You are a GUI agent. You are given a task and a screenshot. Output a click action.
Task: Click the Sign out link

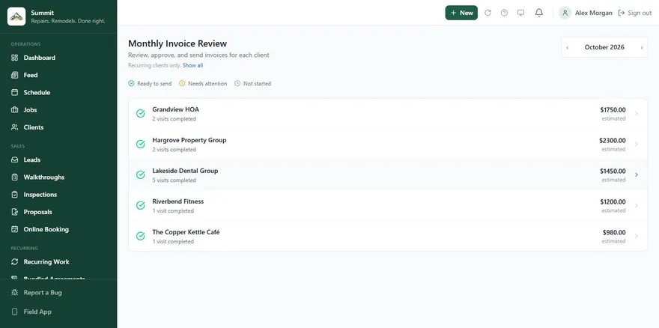[x=634, y=13]
